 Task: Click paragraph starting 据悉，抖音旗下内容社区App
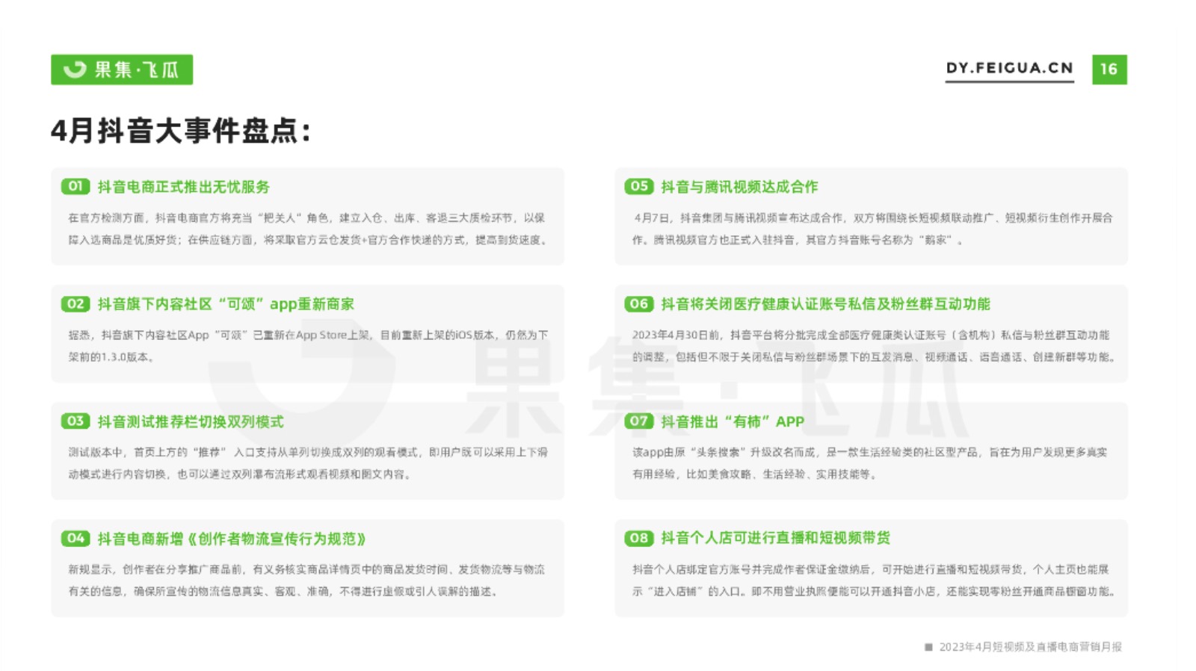coord(308,346)
